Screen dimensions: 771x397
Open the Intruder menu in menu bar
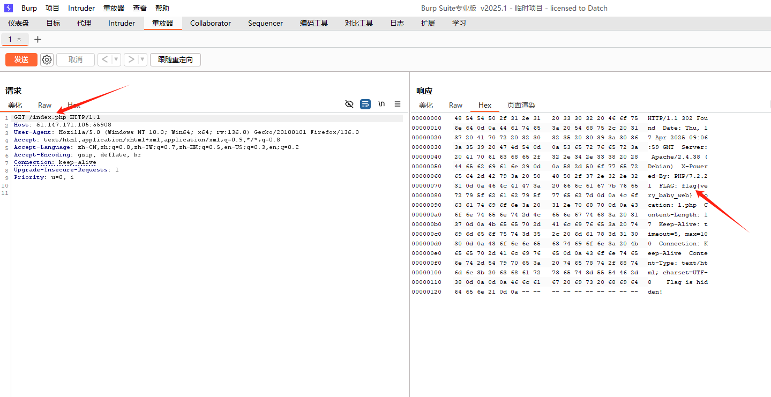click(x=81, y=8)
